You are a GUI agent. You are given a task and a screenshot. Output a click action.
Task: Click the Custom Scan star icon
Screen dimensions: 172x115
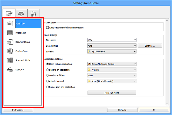(10, 51)
